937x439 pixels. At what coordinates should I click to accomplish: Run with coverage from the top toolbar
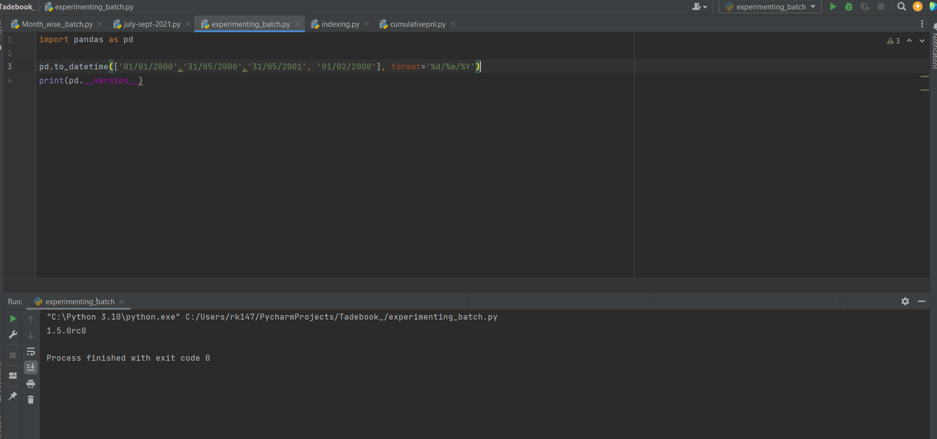click(865, 6)
